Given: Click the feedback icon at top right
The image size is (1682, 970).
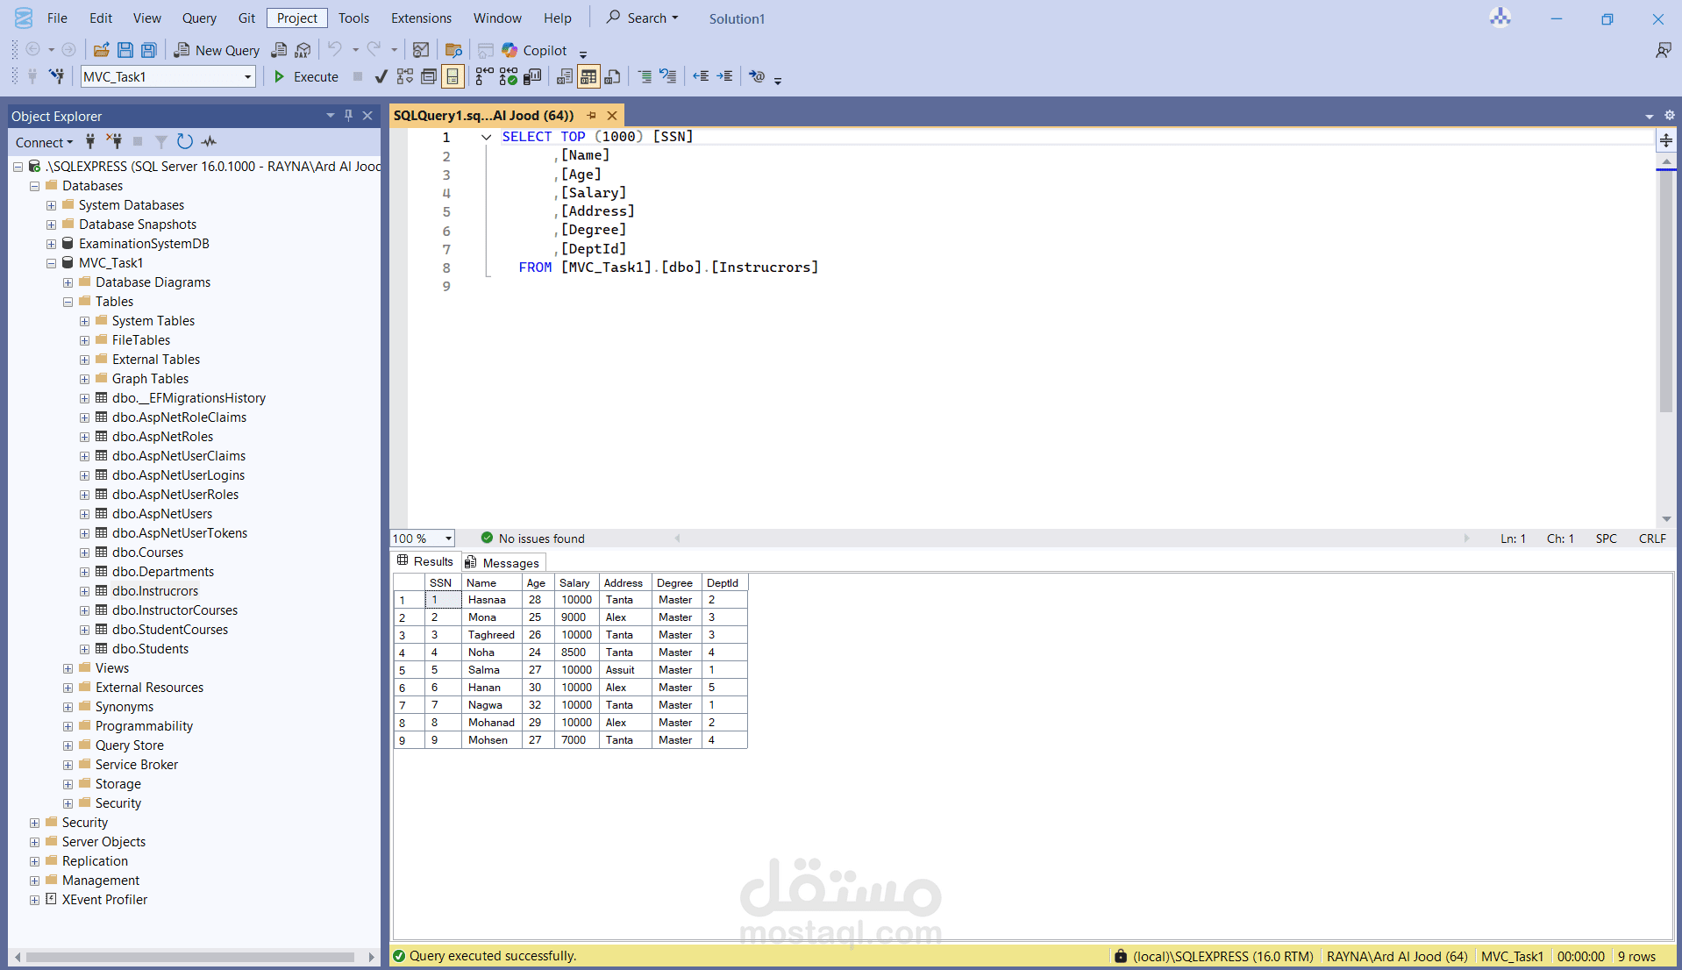Looking at the screenshot, I should tap(1663, 50).
